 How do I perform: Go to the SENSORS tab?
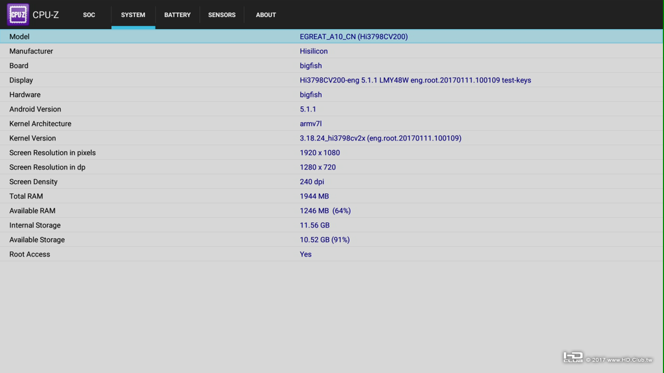(222, 15)
